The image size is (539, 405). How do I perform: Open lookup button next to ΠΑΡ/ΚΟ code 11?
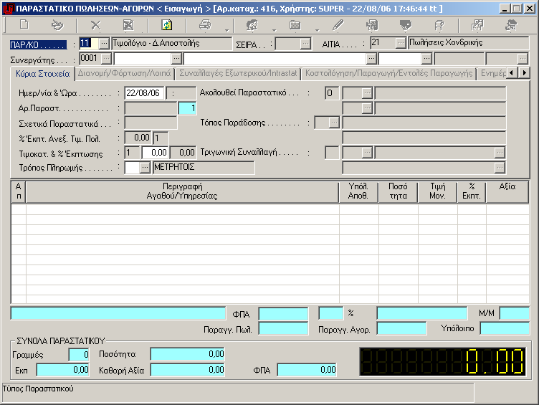(104, 43)
